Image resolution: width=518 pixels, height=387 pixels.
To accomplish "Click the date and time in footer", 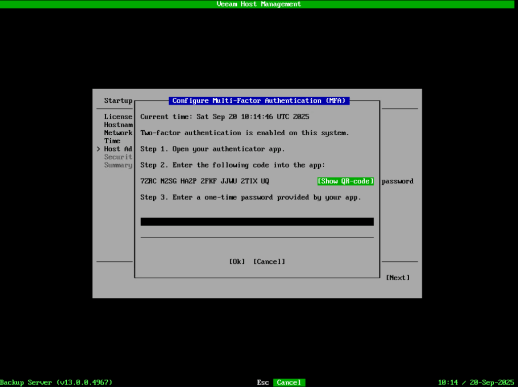I will click(x=476, y=382).
